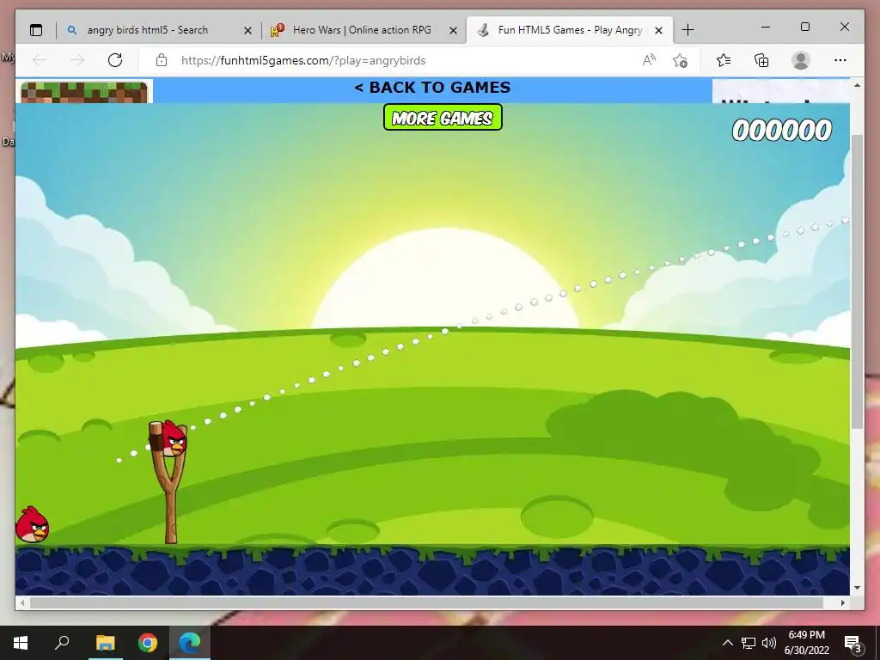880x660 pixels.
Task: Open the Windows Start menu
Action: click(x=21, y=643)
